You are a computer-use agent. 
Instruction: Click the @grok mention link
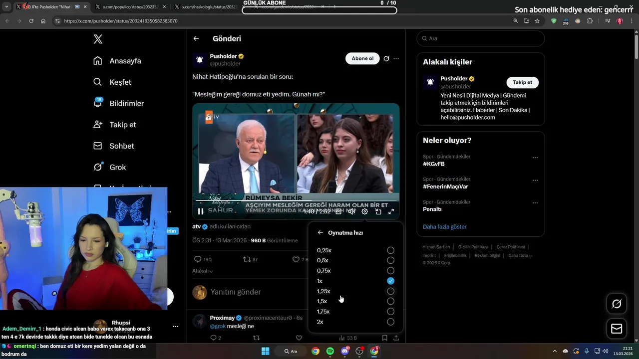(x=218, y=326)
